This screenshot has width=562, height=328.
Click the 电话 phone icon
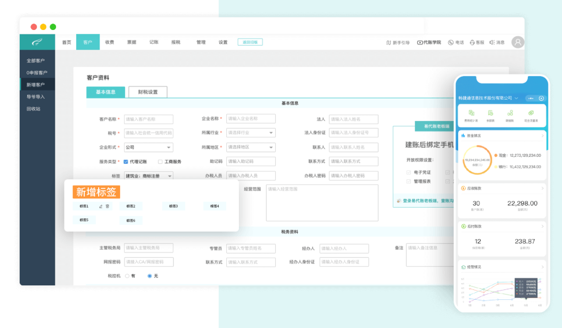[x=451, y=43]
